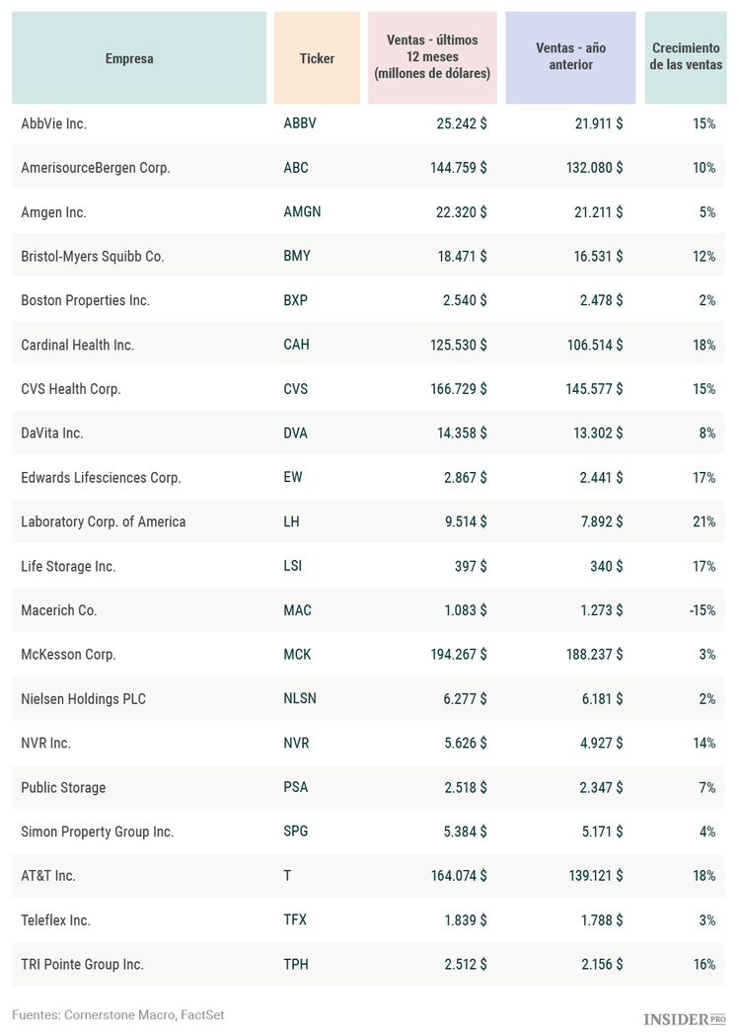Click AT&T previous year sales 139.121 $

[x=592, y=876]
